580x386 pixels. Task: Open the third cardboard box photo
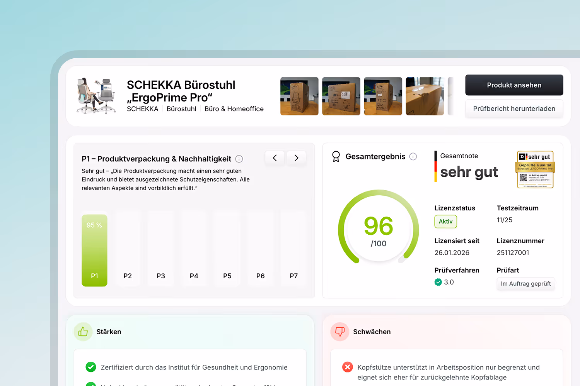coord(383,96)
